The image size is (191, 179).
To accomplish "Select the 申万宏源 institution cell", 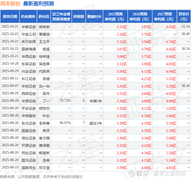I will [x=29, y=42].
